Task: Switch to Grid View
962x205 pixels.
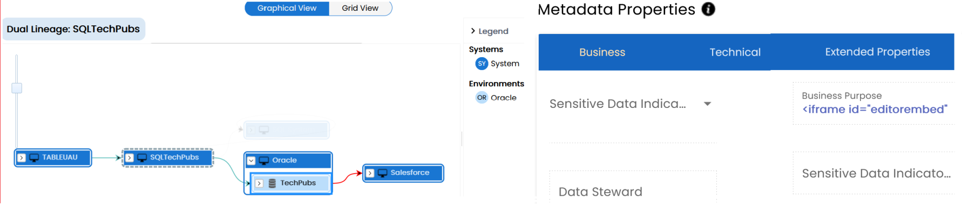Action: 360,8
